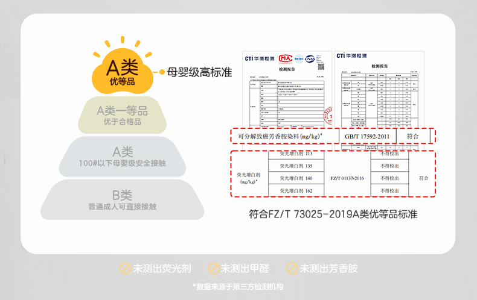The height and width of the screenshot is (300, 477).
Task: Click 不得检出 in the 荧光增白剂 135 row
Action: (x=389, y=166)
